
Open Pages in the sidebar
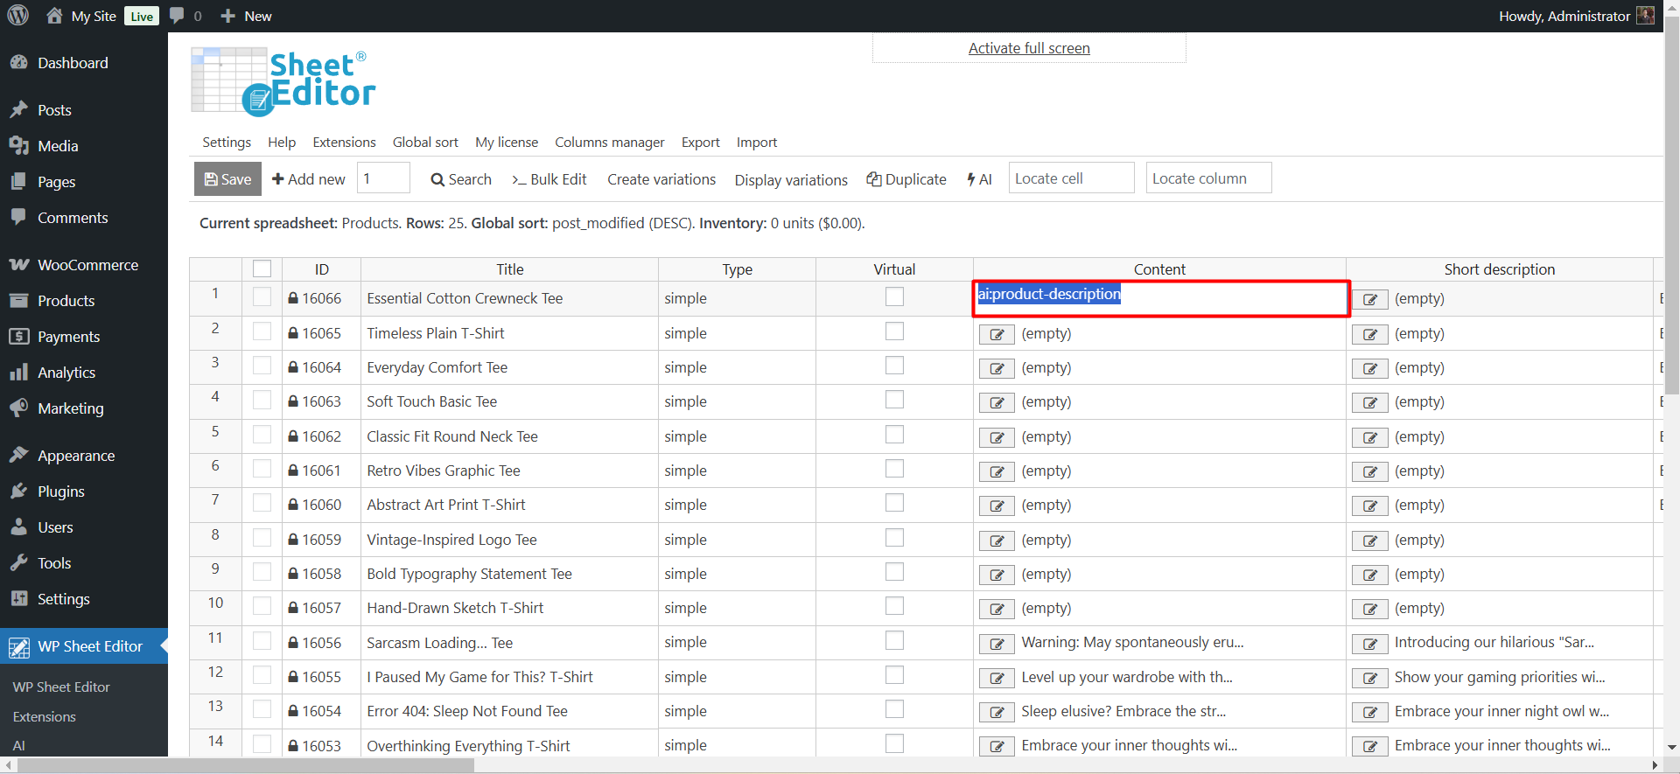pos(56,182)
